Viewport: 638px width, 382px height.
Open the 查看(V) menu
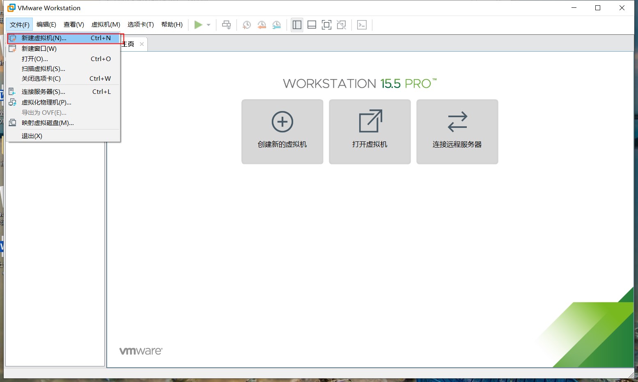click(x=73, y=25)
